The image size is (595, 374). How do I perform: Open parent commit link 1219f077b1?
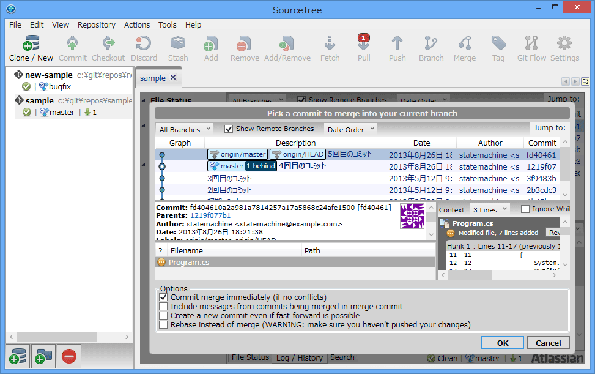(x=210, y=215)
